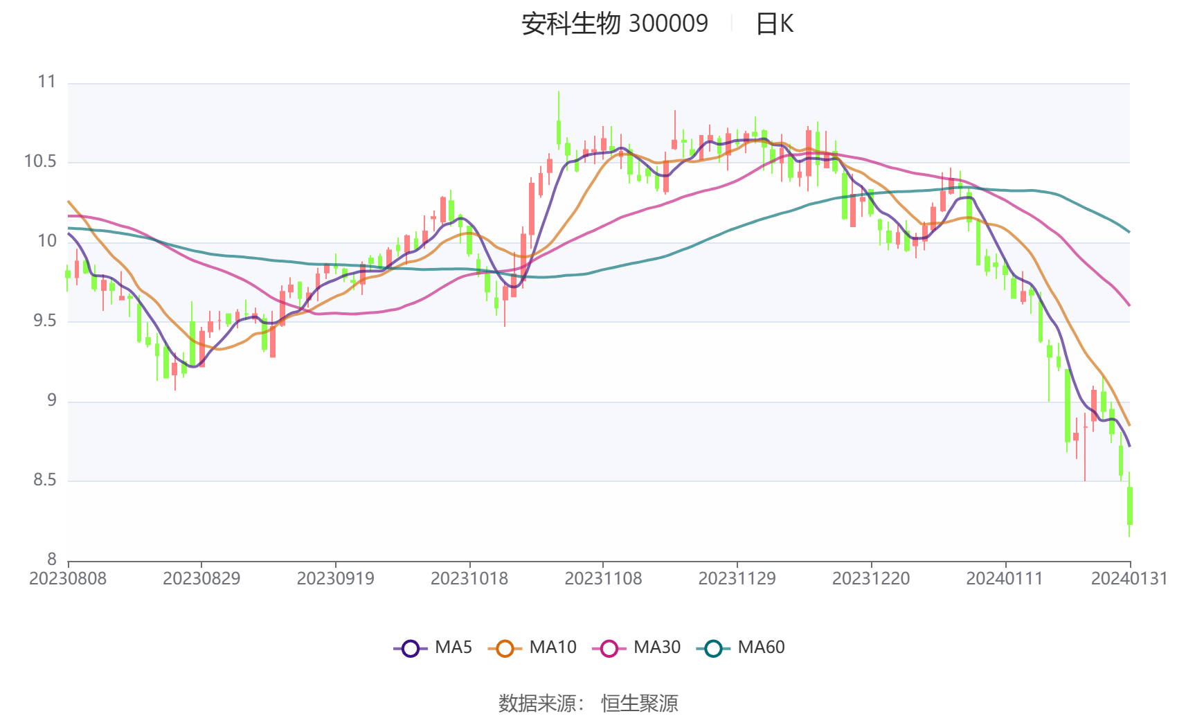Image resolution: width=1177 pixels, height=716 pixels.
Task: Select the 日K period label
Action: point(774,24)
